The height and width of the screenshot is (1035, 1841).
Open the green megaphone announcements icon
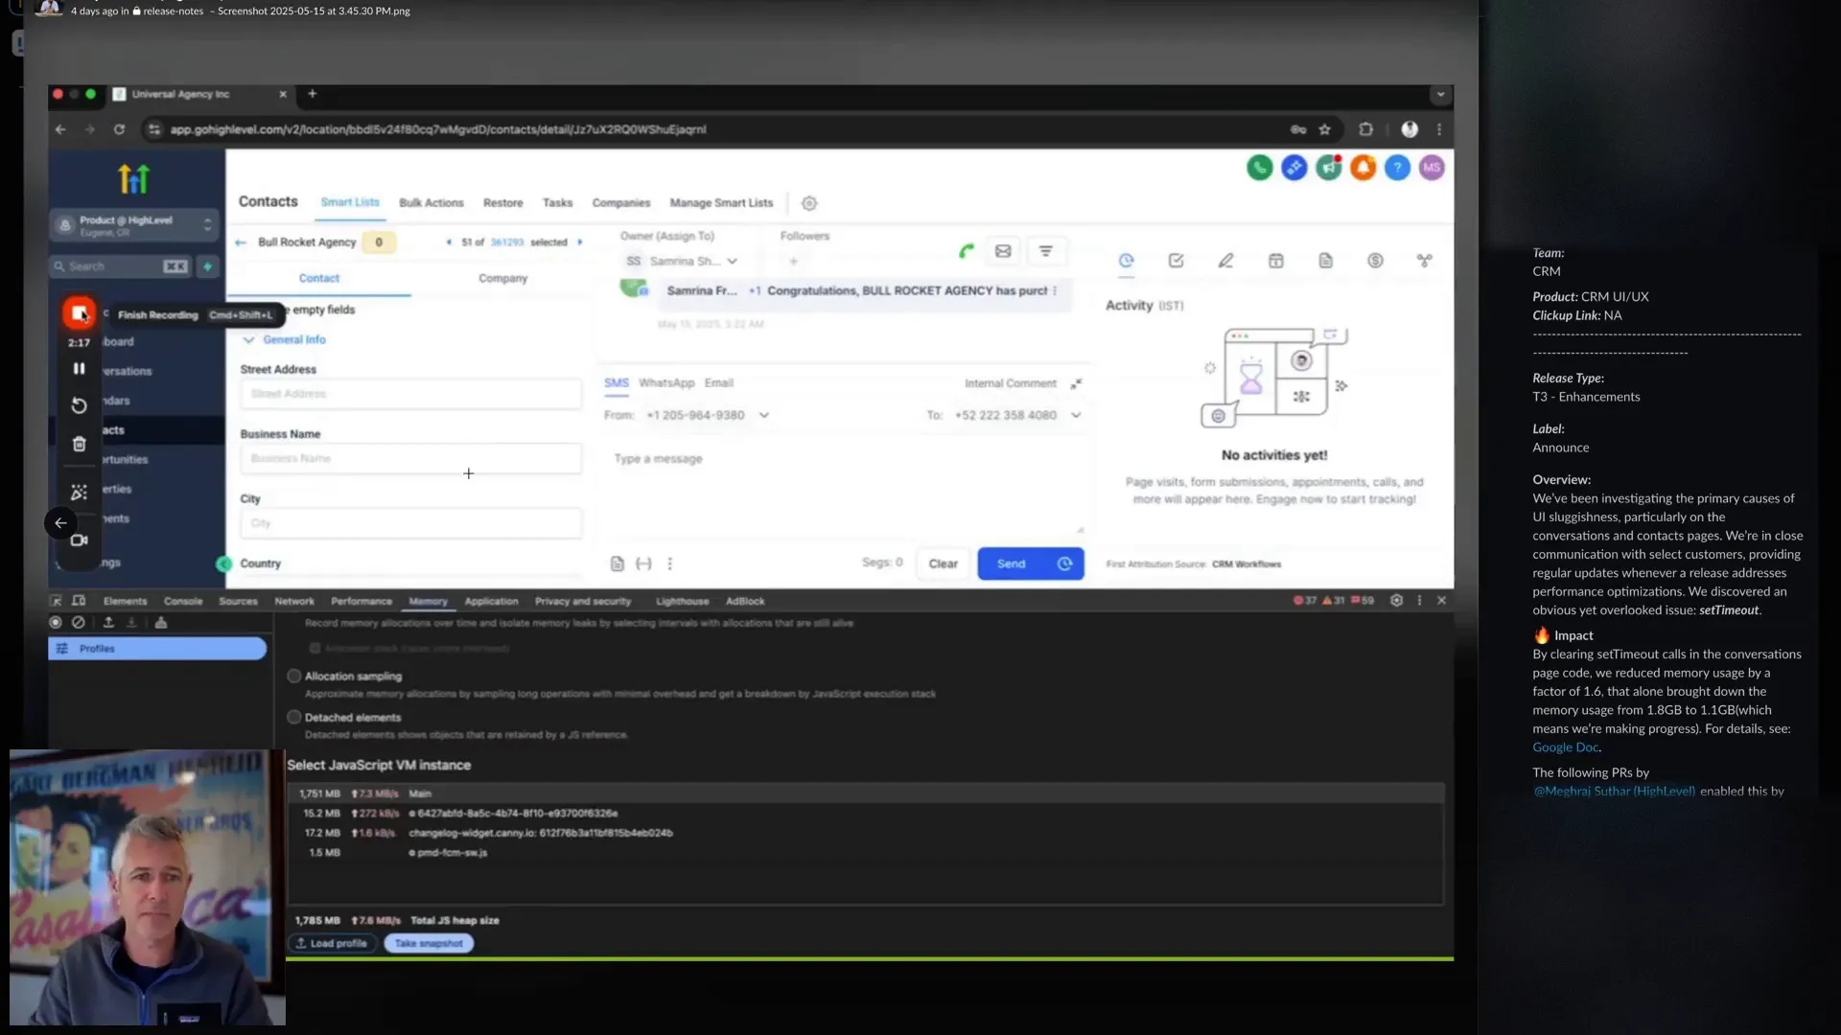[1328, 168]
